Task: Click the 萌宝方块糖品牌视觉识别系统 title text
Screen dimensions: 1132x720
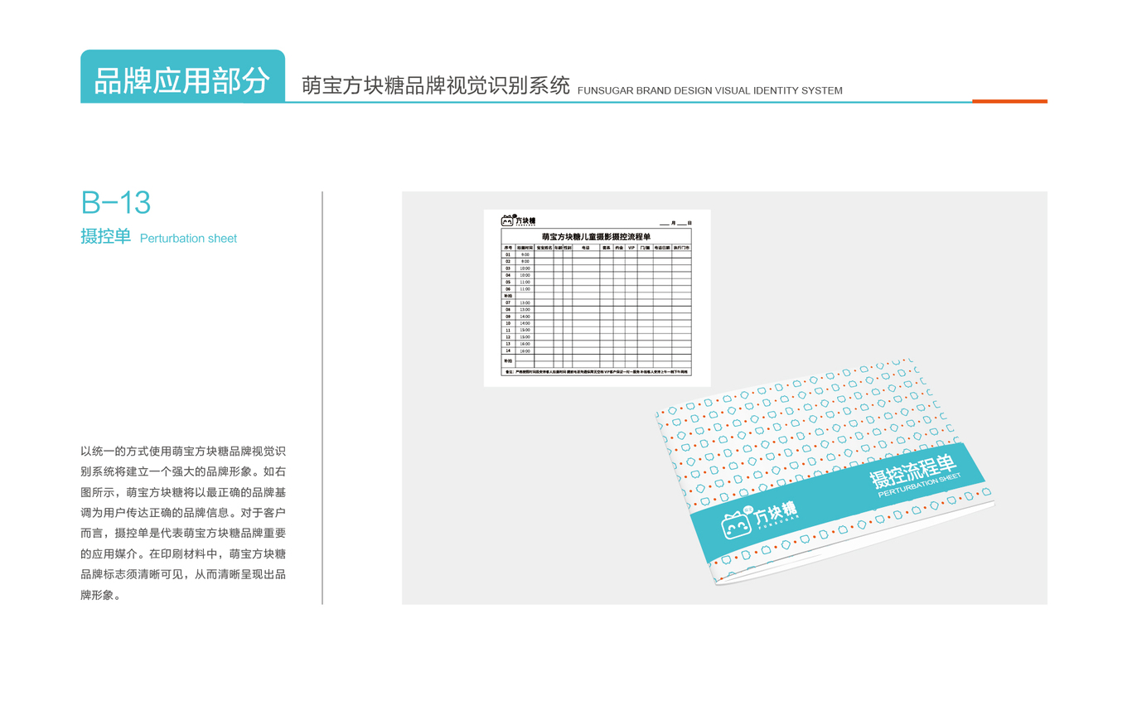Action: [x=436, y=86]
